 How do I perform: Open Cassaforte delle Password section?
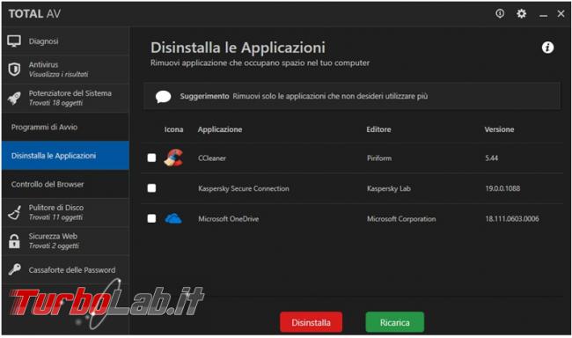coord(65,269)
